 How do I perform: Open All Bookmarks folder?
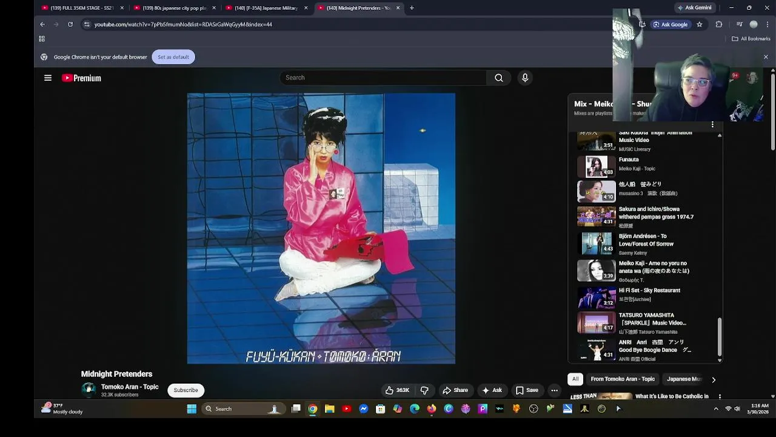coord(751,39)
